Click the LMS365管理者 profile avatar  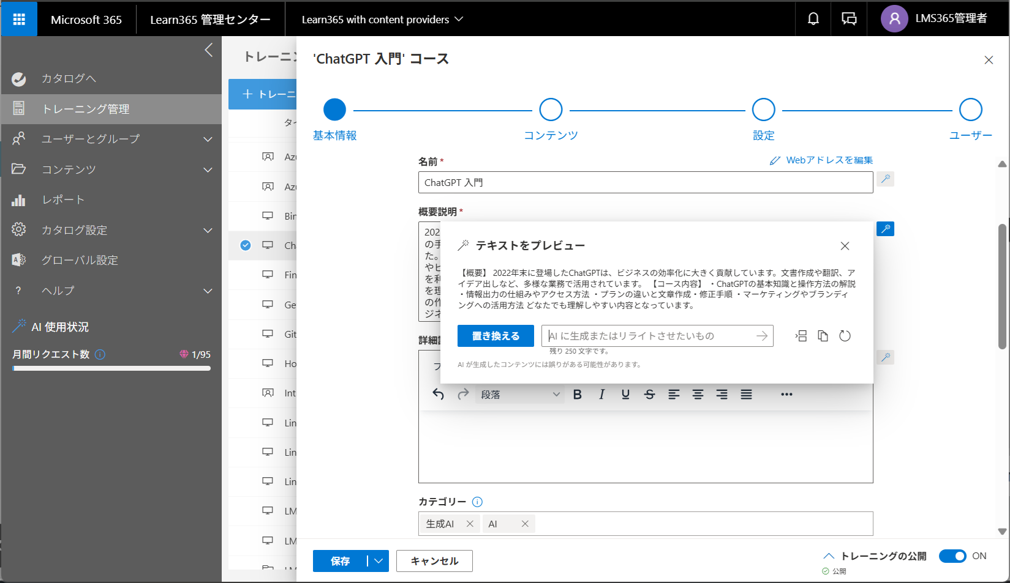894,19
